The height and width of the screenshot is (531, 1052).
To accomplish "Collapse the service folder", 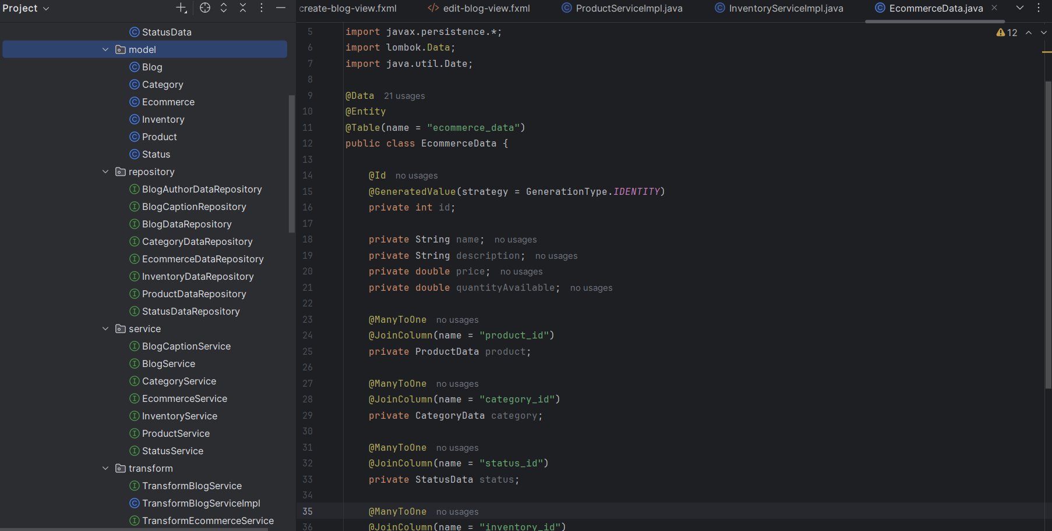I will [105, 329].
